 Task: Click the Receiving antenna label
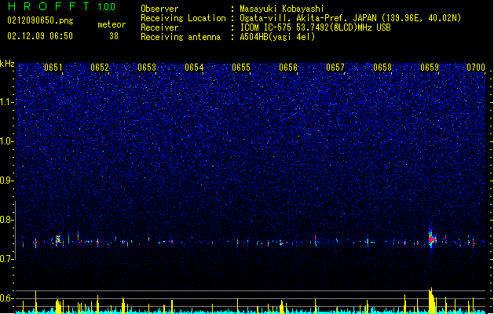pyautogui.click(x=181, y=37)
